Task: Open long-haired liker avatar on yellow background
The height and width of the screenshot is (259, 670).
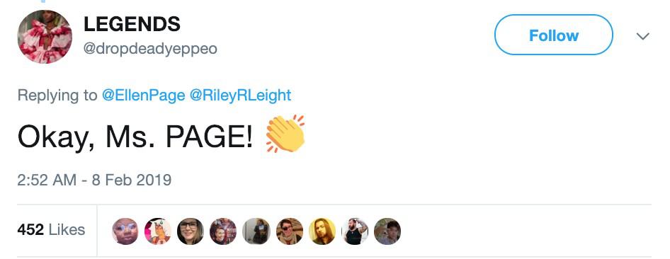Action: (x=322, y=231)
